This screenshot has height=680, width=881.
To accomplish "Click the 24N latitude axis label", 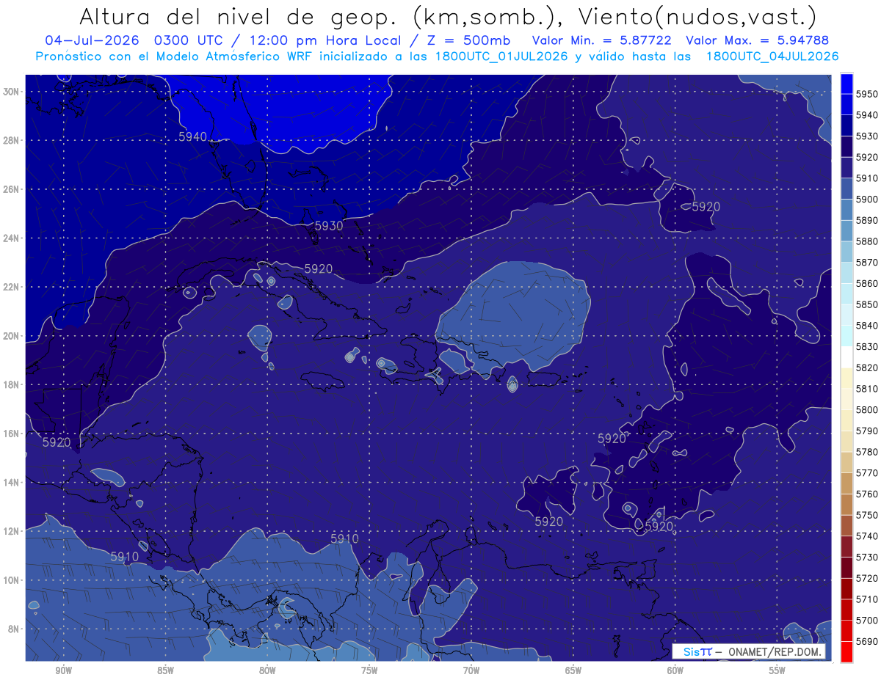I will [x=11, y=238].
